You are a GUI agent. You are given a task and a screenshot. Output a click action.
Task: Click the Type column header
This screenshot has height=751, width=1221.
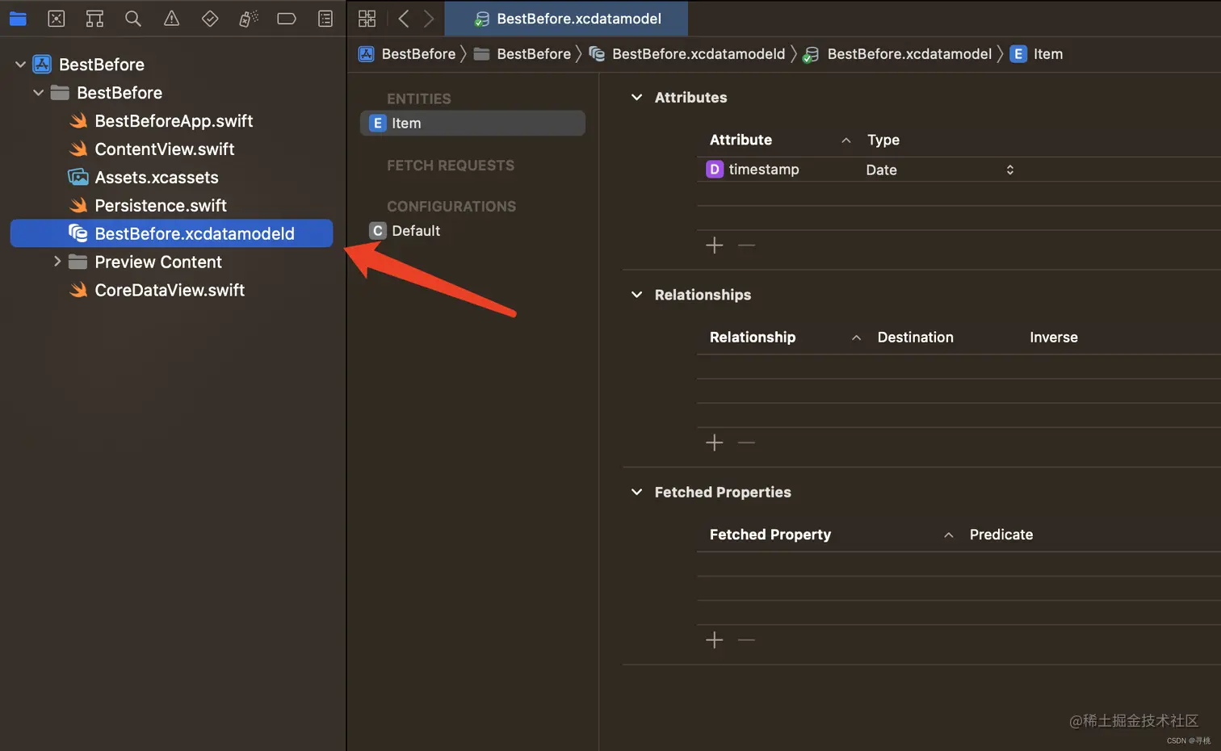[x=883, y=140]
